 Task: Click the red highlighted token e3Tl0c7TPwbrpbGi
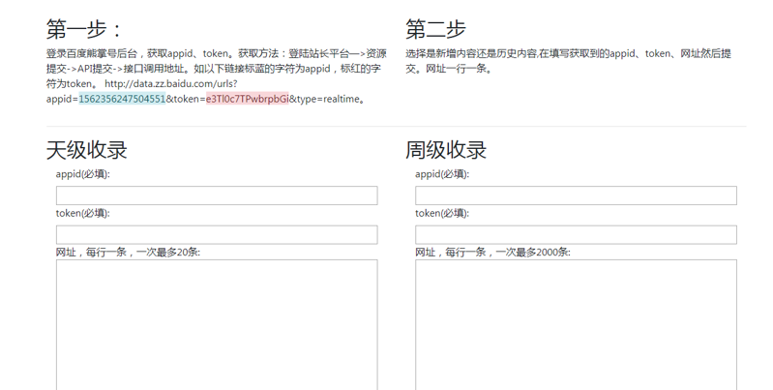tap(247, 99)
